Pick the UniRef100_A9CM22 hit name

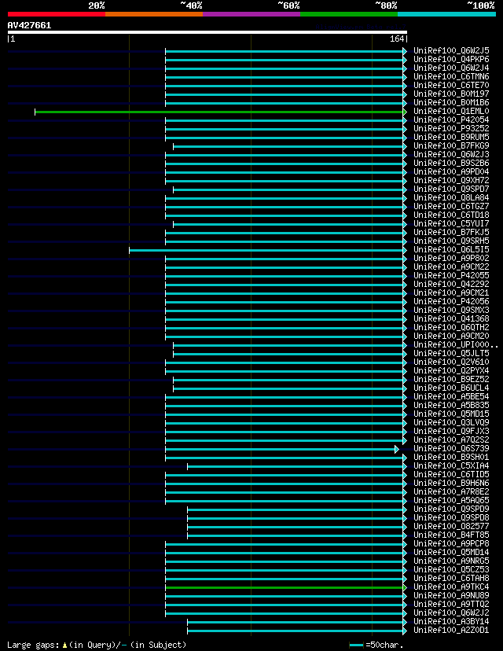tap(451, 267)
